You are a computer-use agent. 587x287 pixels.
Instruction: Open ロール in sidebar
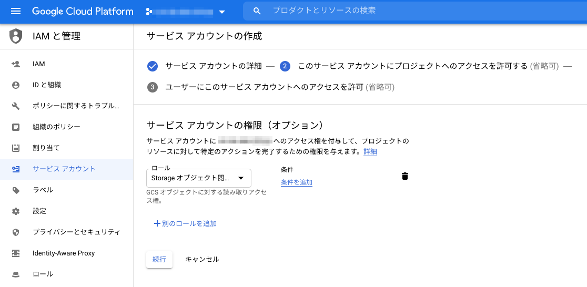67,274
